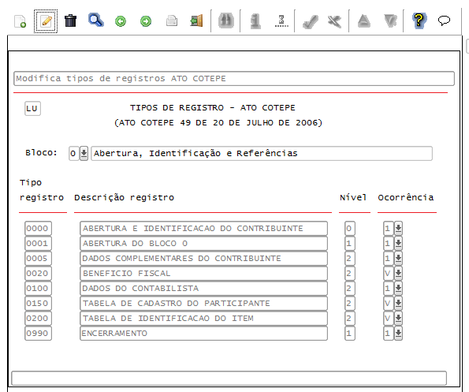This screenshot has height=392, width=469.
Task: Open Ocorrência dropdown for record 0150
Action: click(398, 303)
